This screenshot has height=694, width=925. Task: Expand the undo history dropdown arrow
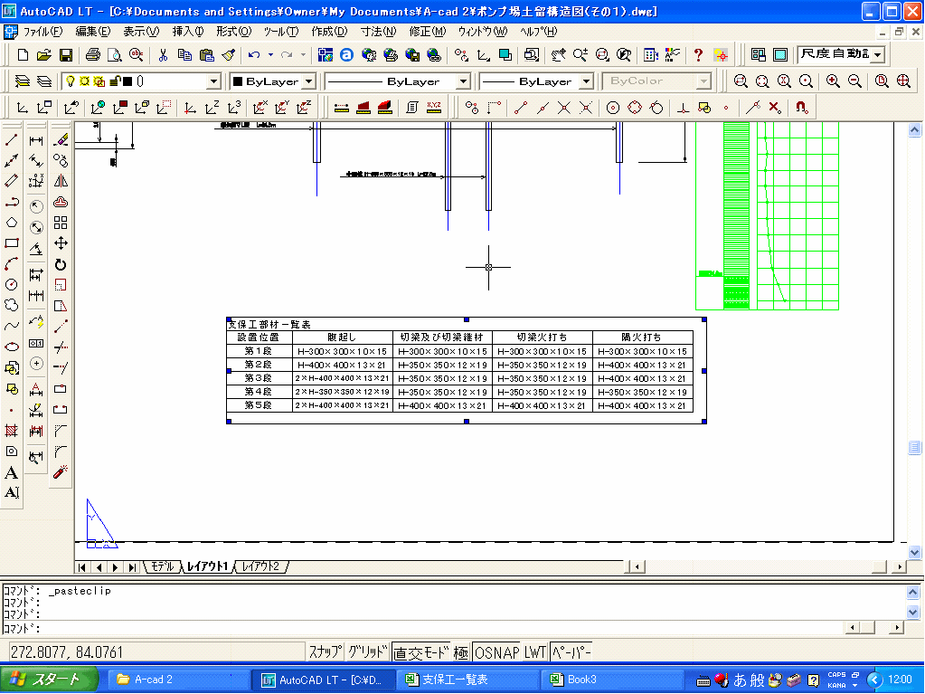(270, 55)
